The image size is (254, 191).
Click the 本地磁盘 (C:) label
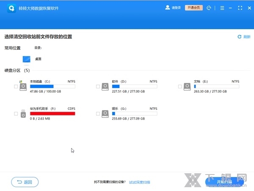40,82
